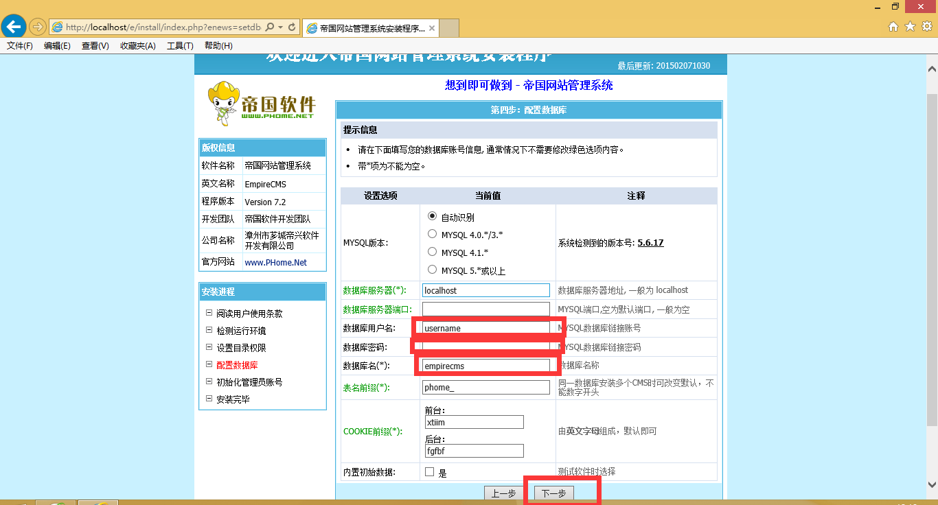Viewport: 938px width, 505px height.
Task: Open the 帮助(H) menu
Action: (218, 46)
